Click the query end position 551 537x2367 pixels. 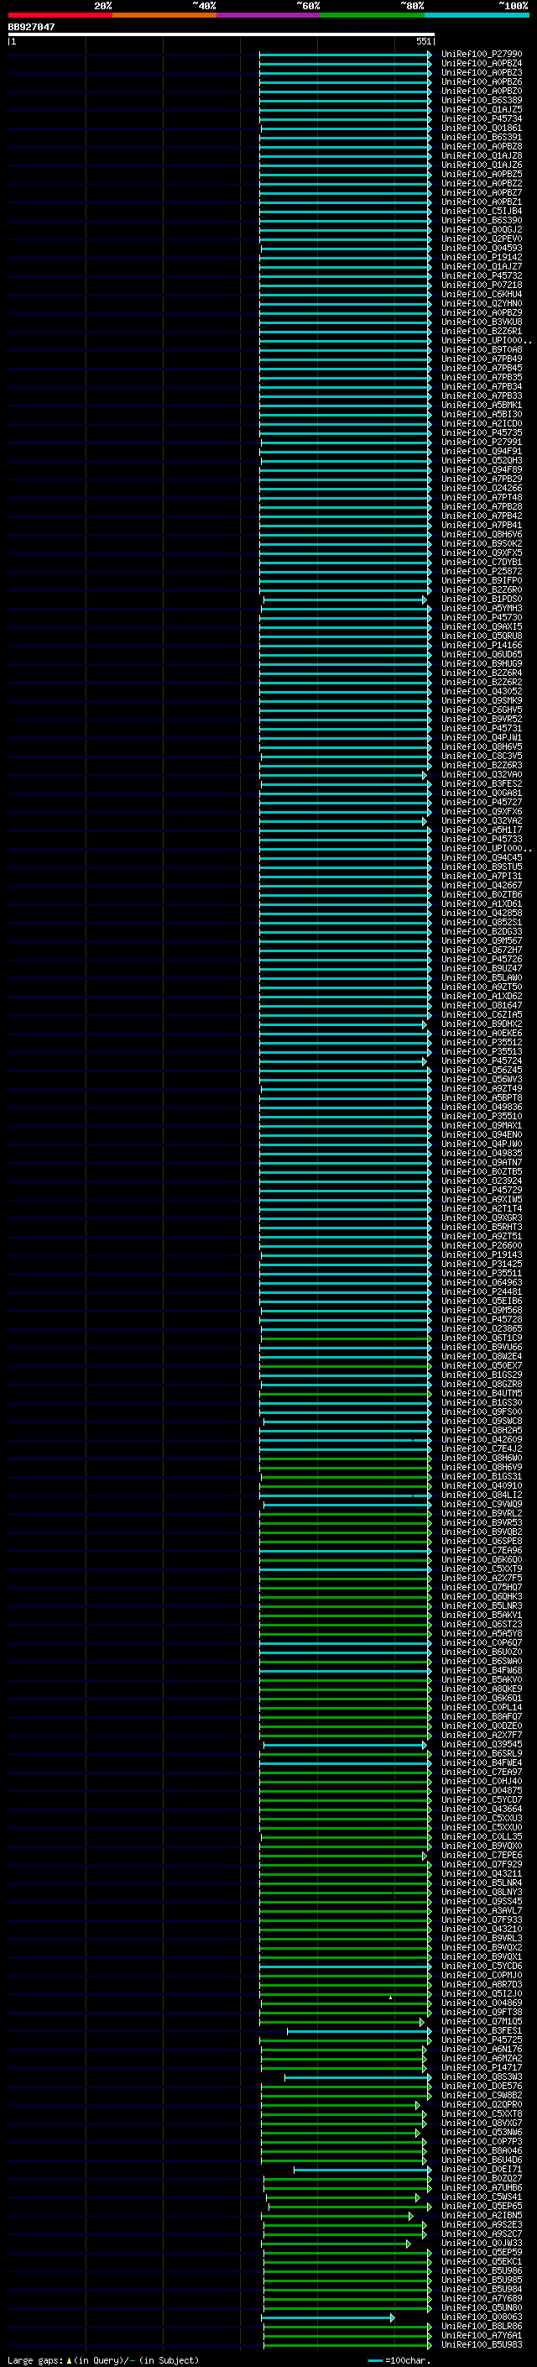point(423,41)
